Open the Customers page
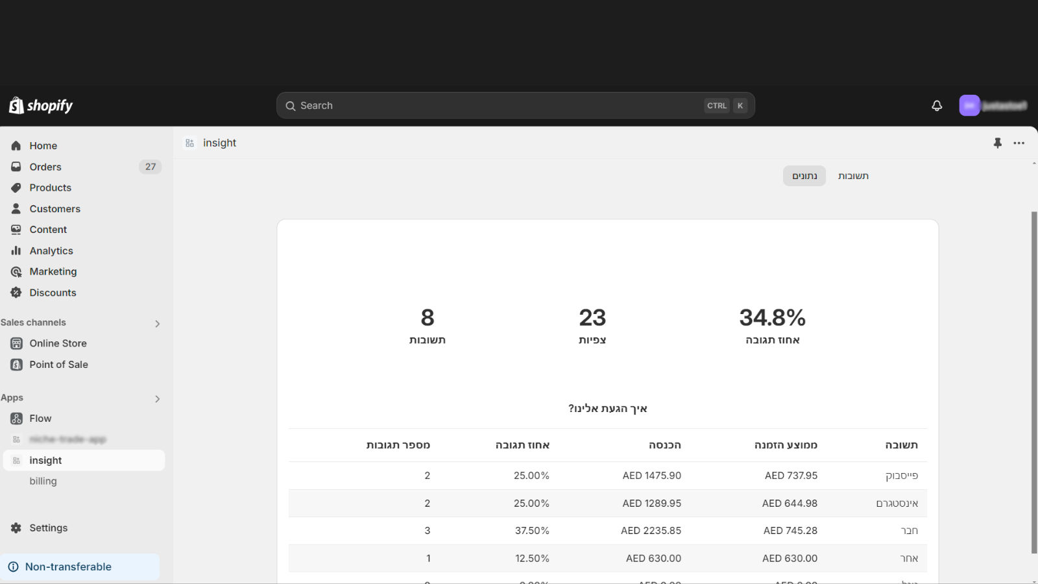The height and width of the screenshot is (584, 1038). point(54,208)
